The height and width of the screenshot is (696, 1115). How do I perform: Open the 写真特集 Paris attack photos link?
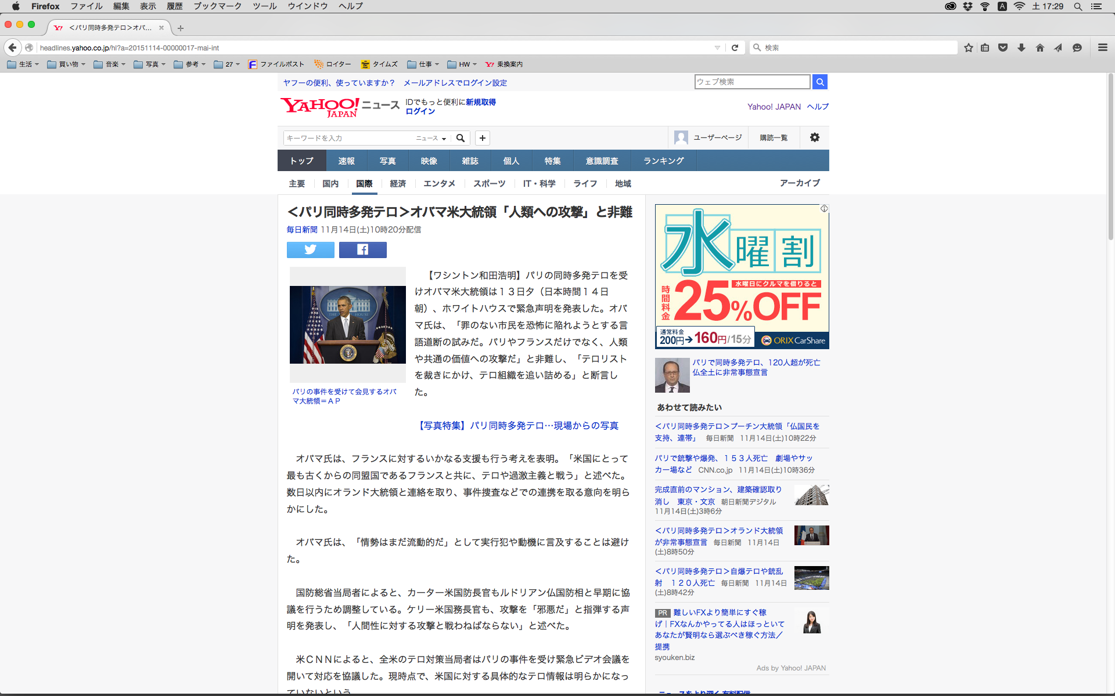(x=518, y=426)
